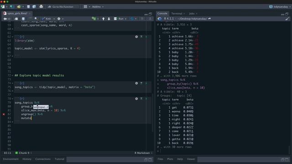The height and width of the screenshot is (164, 292).
Task: Switch to the Console tab
Action: [162, 13]
